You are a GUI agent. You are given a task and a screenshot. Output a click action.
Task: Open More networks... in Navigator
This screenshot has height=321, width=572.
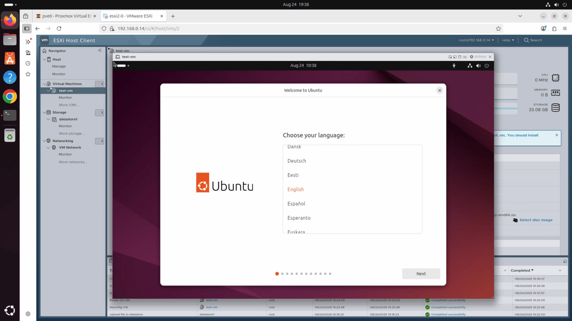coord(73,162)
